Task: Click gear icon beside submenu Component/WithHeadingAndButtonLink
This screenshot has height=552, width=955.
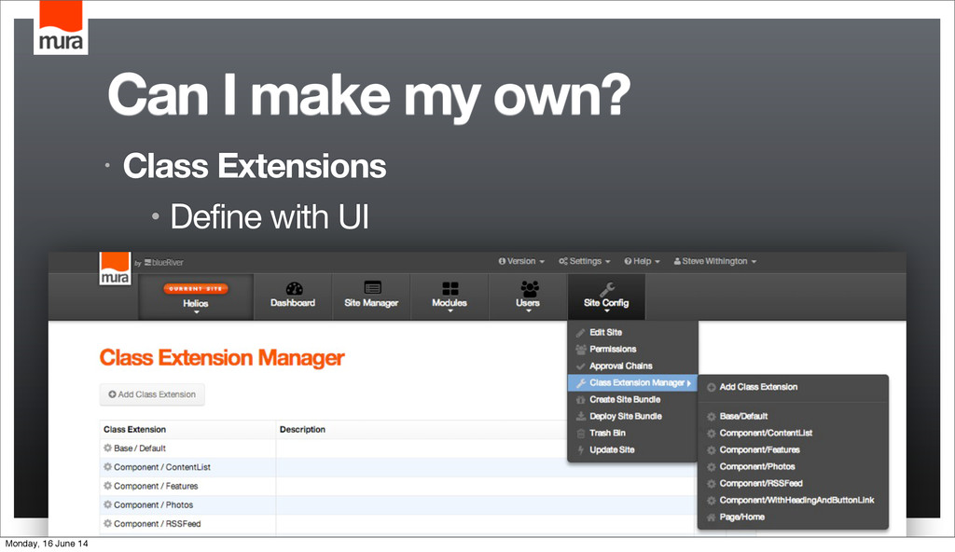Action: coord(711,501)
